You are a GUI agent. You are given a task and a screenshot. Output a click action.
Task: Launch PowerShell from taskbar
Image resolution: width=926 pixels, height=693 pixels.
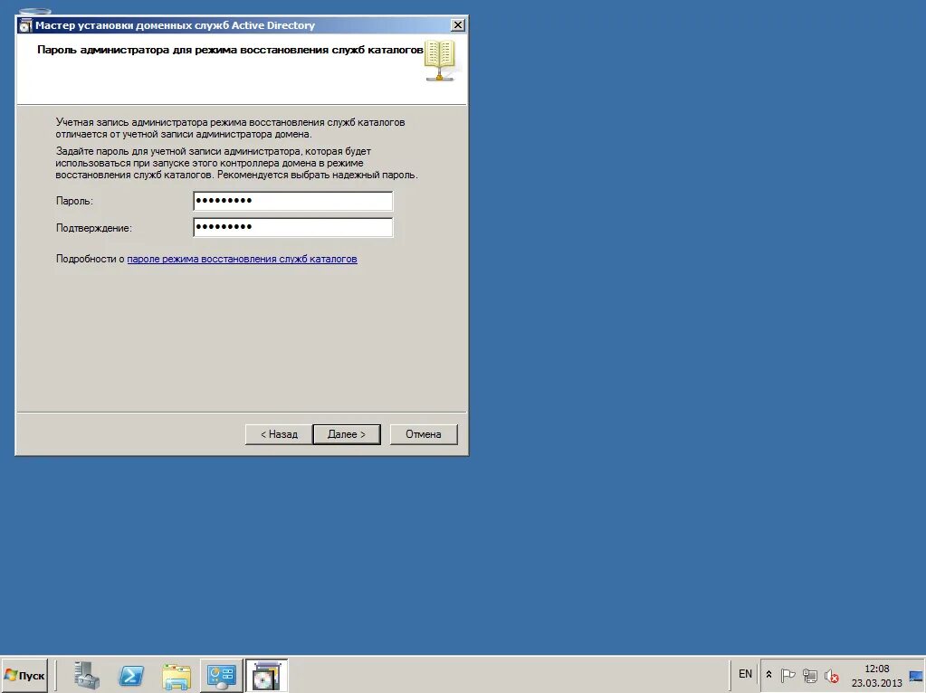point(131,675)
